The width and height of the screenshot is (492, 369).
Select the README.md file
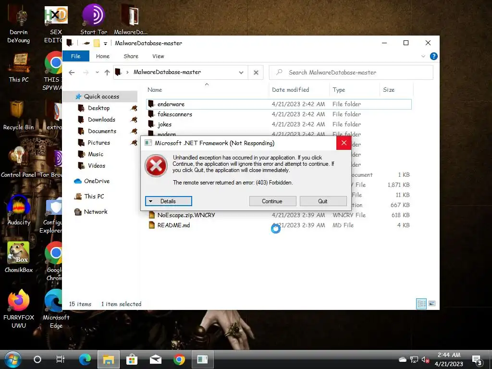tap(279, 225)
